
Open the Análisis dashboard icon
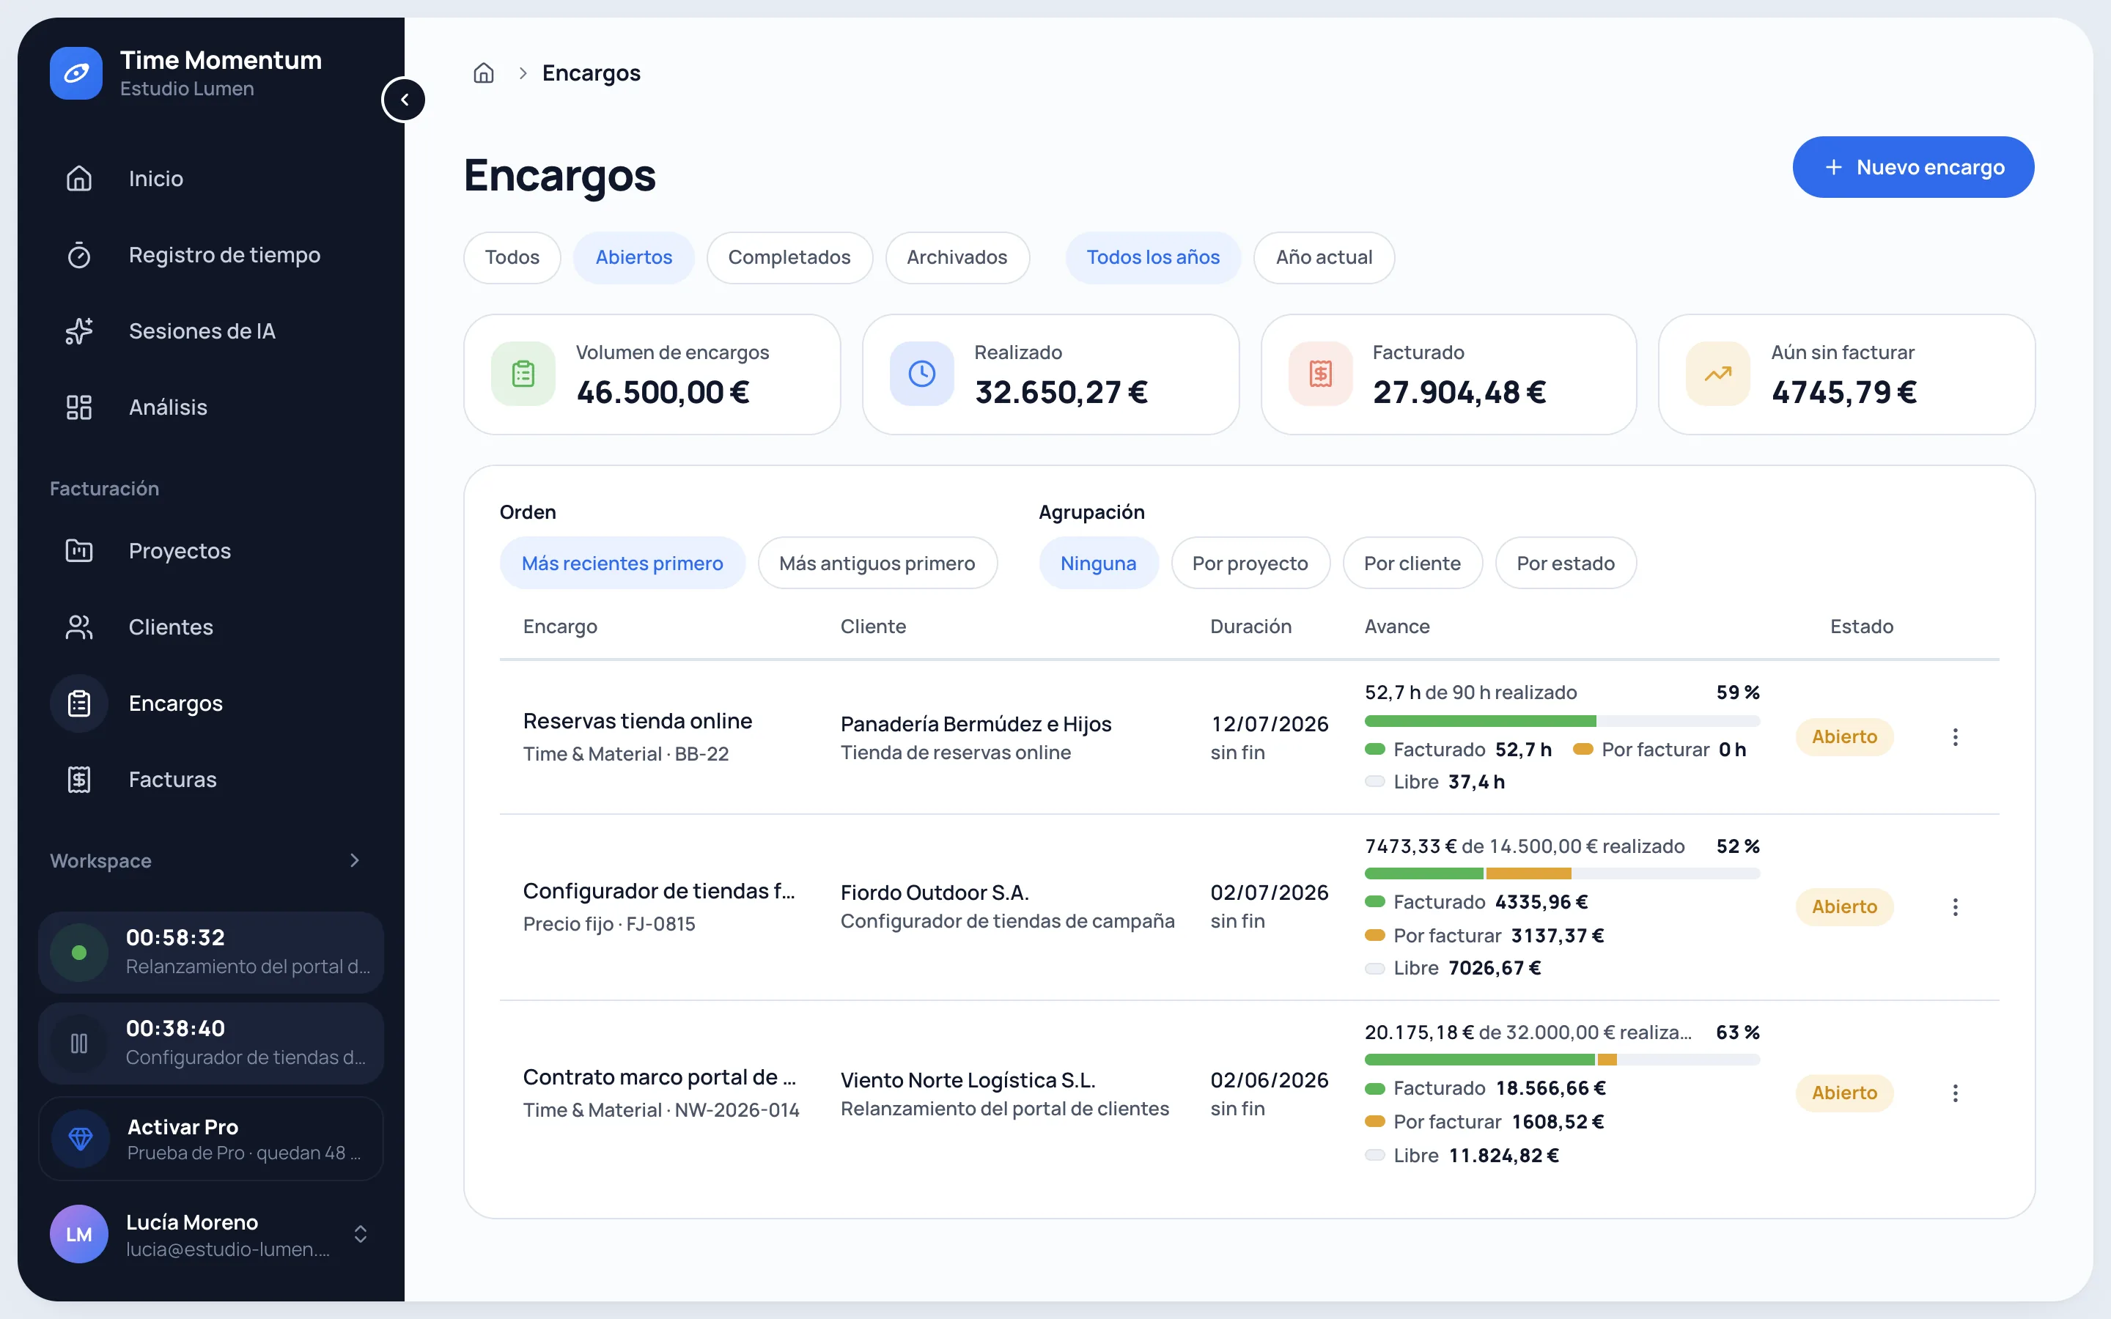point(79,407)
